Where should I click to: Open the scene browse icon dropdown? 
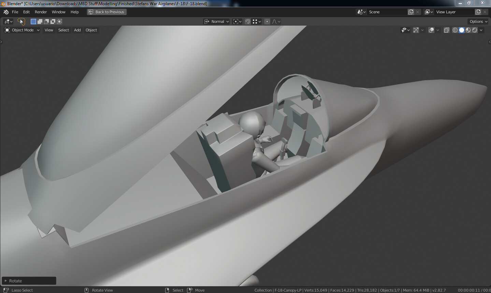(x=362, y=12)
